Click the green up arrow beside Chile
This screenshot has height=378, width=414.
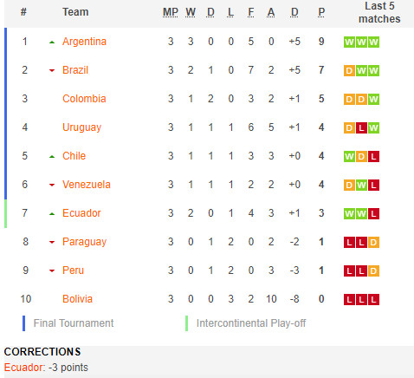(52, 157)
